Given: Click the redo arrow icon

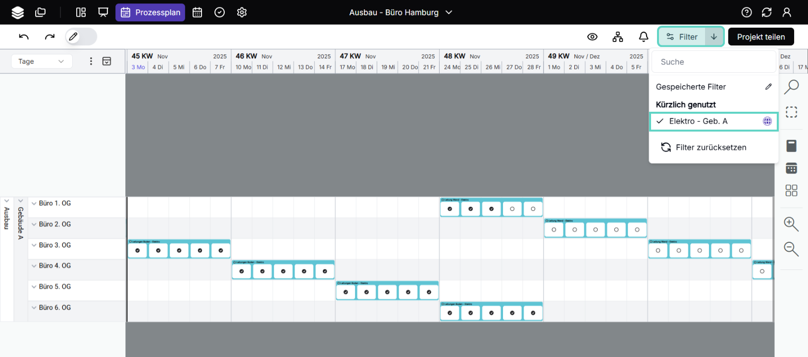Looking at the screenshot, I should (50, 37).
